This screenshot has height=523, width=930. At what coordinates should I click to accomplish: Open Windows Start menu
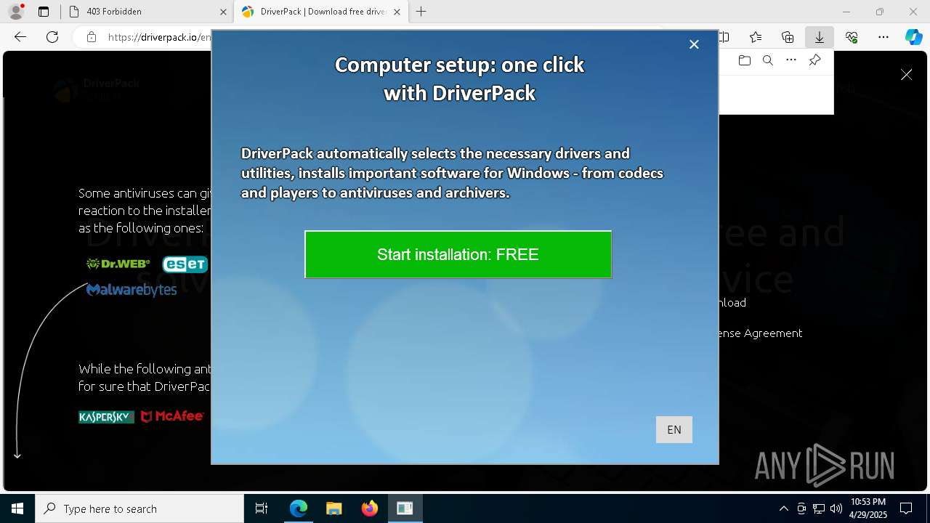(17, 508)
